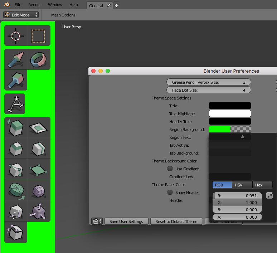Close the General workspace tab
Image resolution: width=277 pixels, height=253 pixels.
(x=109, y=5)
